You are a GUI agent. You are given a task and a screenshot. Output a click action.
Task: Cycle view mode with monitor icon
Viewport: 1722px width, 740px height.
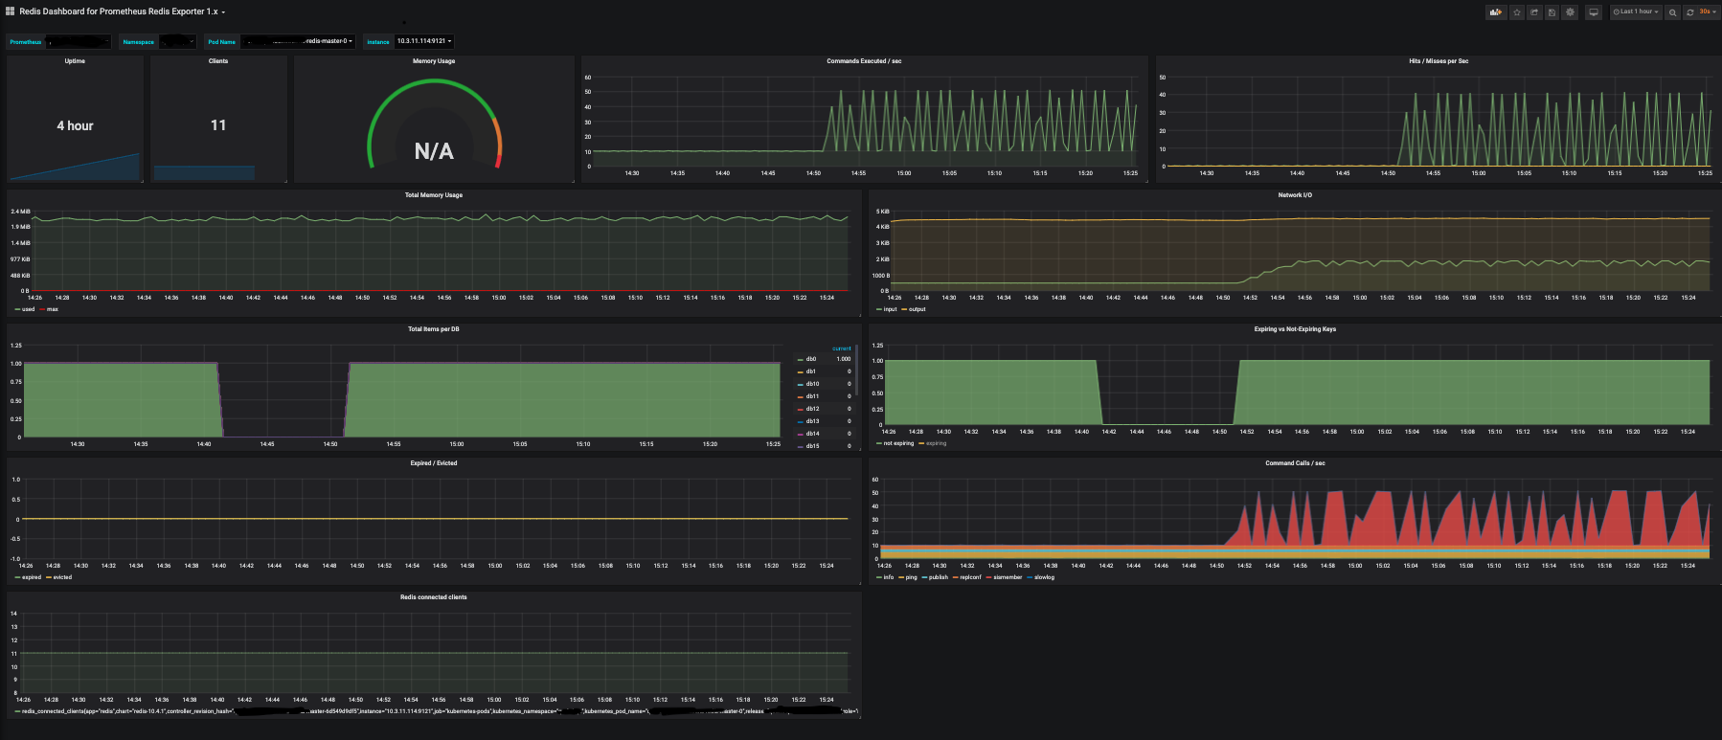(1594, 12)
